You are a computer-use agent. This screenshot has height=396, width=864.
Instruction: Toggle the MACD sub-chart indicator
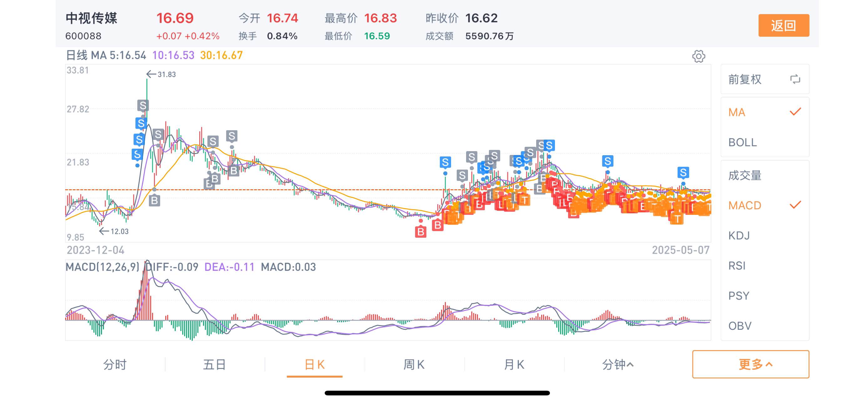(x=765, y=205)
